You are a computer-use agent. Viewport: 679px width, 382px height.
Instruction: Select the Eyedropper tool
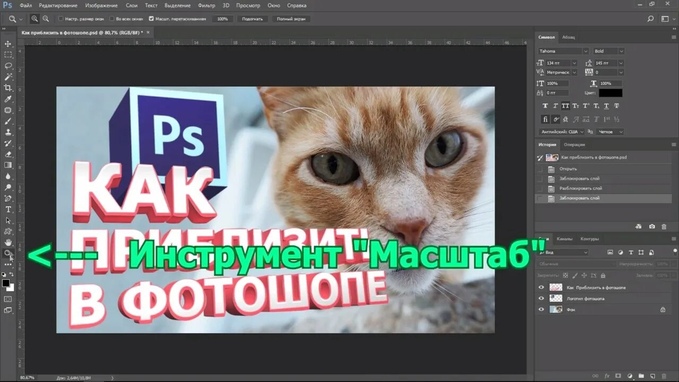point(8,99)
